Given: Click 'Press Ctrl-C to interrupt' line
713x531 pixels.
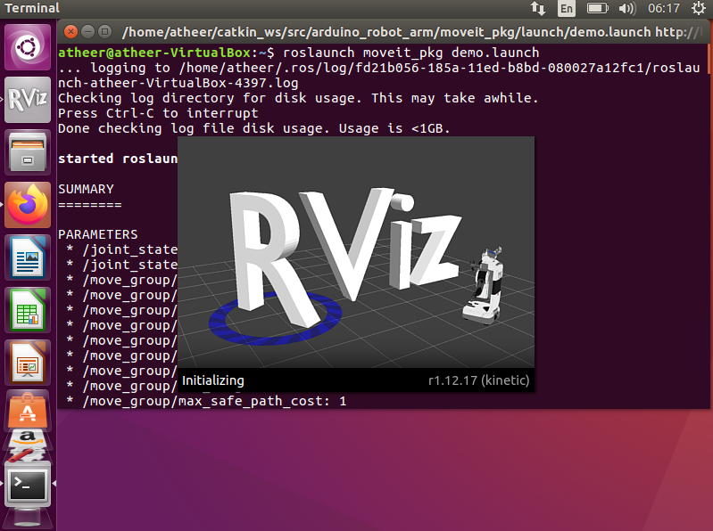Looking at the screenshot, I should (158, 113).
